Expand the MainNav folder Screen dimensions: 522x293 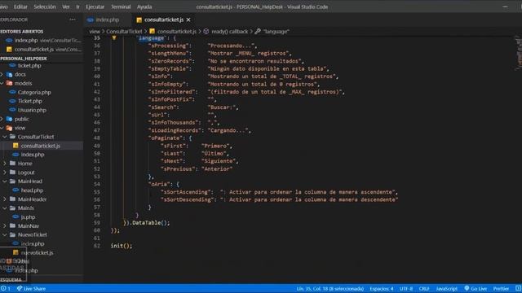point(29,226)
